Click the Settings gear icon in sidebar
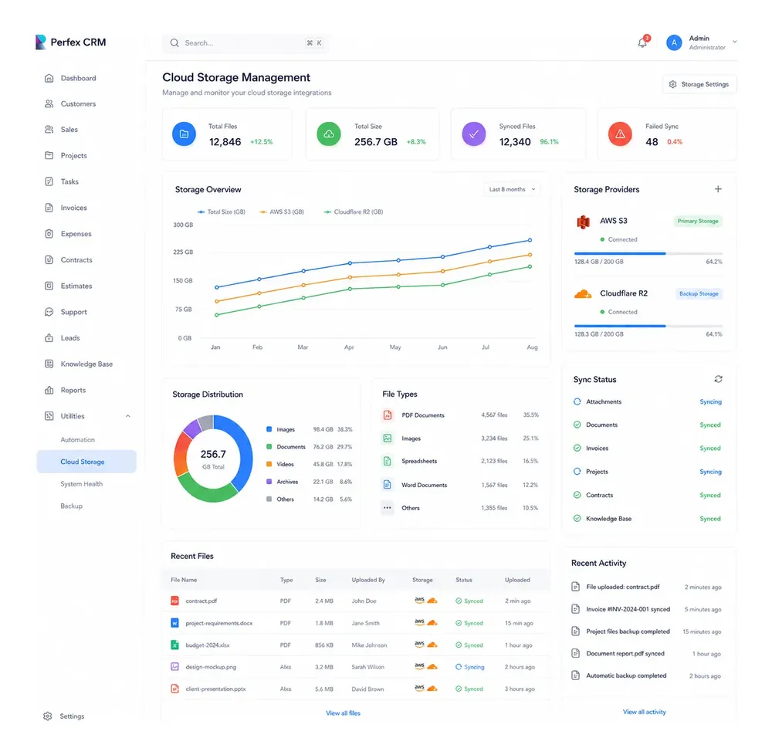Viewport: 772px width, 755px height. click(x=48, y=716)
